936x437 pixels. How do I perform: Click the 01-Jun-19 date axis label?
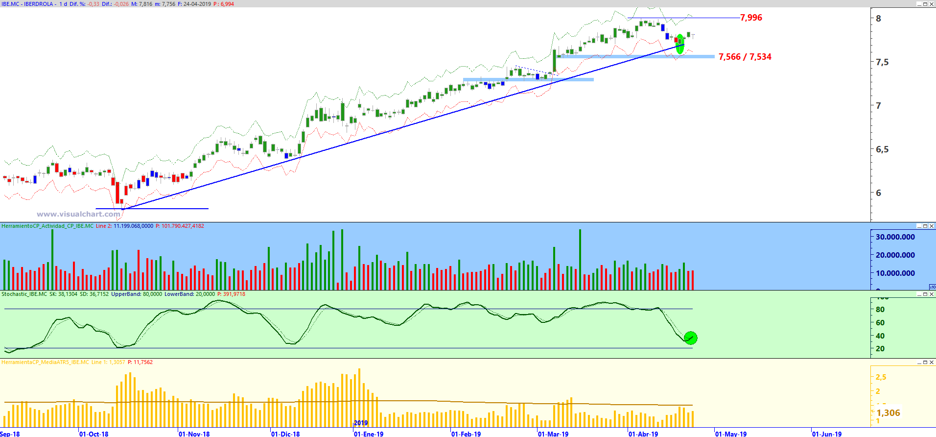(x=827, y=434)
